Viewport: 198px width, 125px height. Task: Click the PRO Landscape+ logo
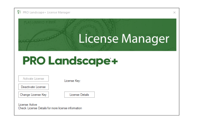70,61
